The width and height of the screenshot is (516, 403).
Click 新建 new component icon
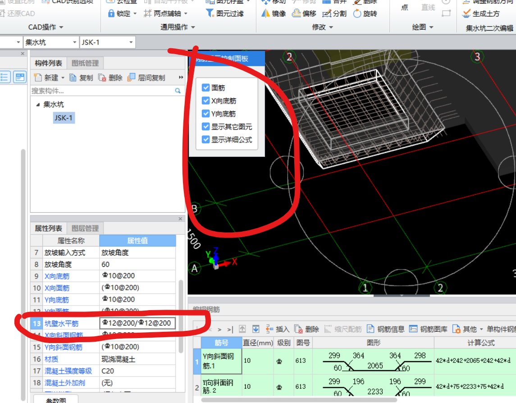38,78
